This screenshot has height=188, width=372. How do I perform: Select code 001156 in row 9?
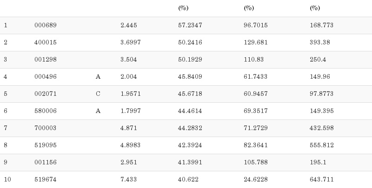pos(45,163)
